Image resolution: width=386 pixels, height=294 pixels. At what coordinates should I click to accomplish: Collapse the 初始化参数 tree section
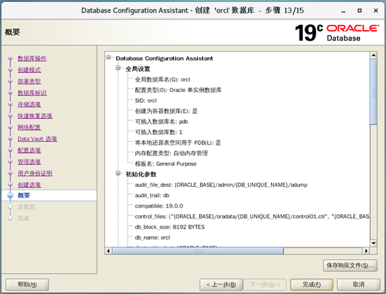pyautogui.click(x=118, y=173)
